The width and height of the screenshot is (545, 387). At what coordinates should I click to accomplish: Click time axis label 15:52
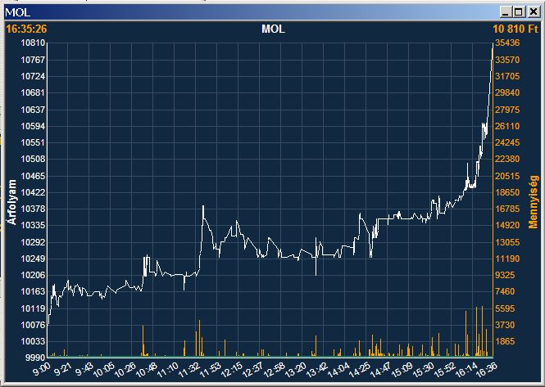(445, 369)
